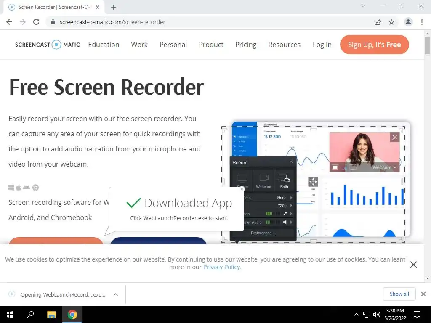Open File Explorer from the taskbar
Image resolution: width=431 pixels, height=323 pixels.
point(51,315)
